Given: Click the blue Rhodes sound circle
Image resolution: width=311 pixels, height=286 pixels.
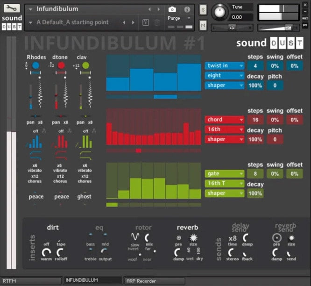Looking at the screenshot, I should (36, 66).
